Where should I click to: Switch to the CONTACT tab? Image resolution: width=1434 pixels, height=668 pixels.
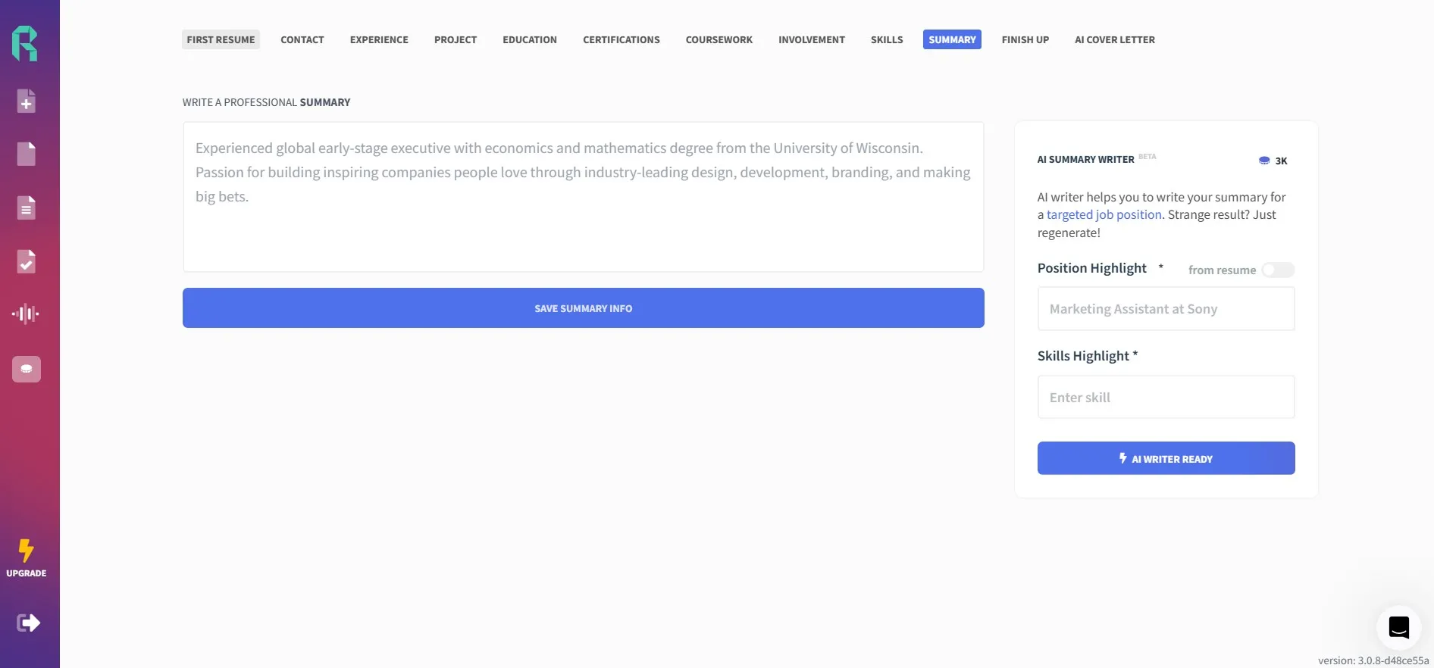pyautogui.click(x=302, y=39)
